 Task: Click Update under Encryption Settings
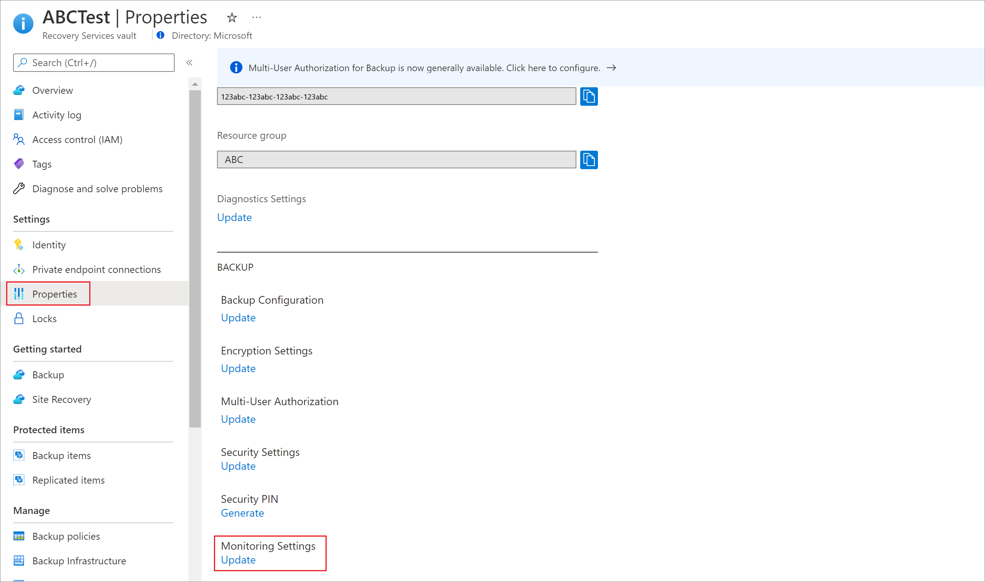238,368
